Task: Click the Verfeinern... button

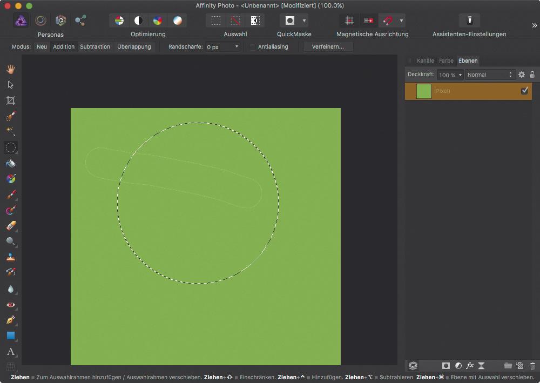Action: pos(328,47)
